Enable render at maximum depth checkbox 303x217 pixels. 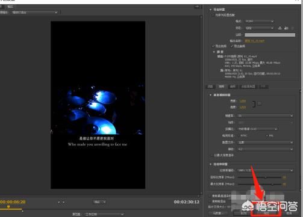pyautogui.click(x=211, y=155)
